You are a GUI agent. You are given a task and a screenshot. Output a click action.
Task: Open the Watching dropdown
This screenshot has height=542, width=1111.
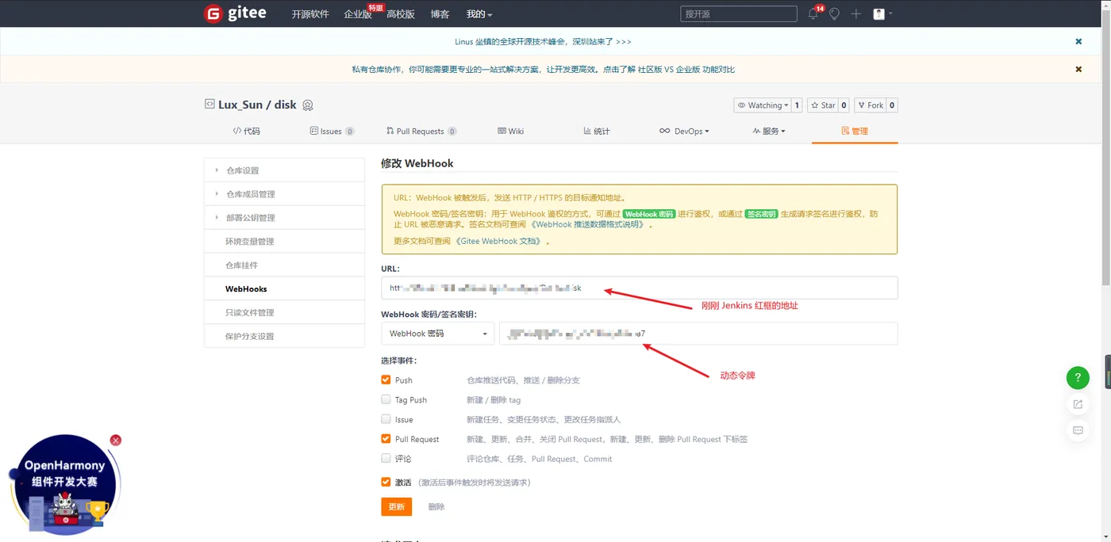tap(762, 105)
